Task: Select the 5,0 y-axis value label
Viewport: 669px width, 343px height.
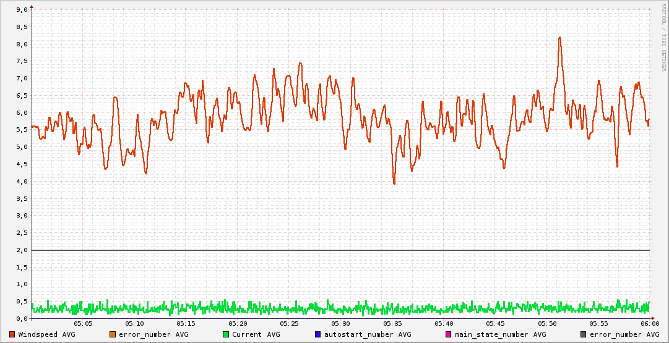Action: point(21,147)
